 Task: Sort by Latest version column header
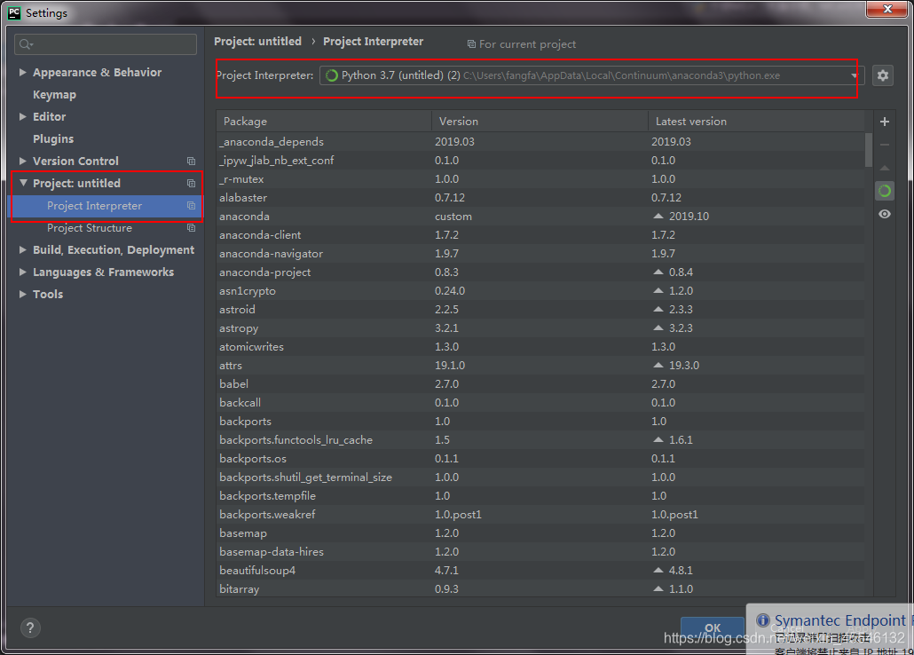[x=756, y=122]
